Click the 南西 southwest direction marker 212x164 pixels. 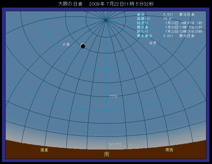[x=169, y=150]
